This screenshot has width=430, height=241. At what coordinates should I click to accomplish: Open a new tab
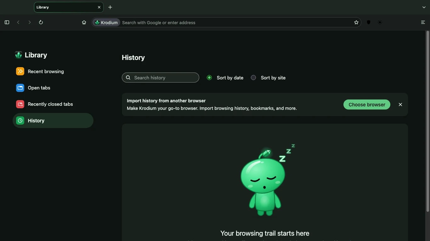tap(110, 7)
